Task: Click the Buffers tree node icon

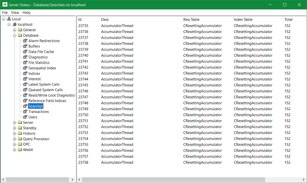Action: [x=25, y=46]
